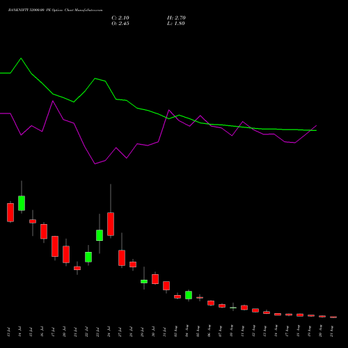The image size is (348, 348).
Task: Click the 22 Jul date label
Action: coord(87,332)
